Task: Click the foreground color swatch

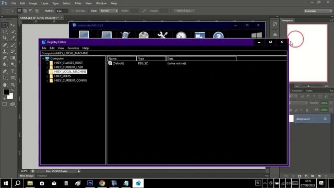Action: point(6,92)
